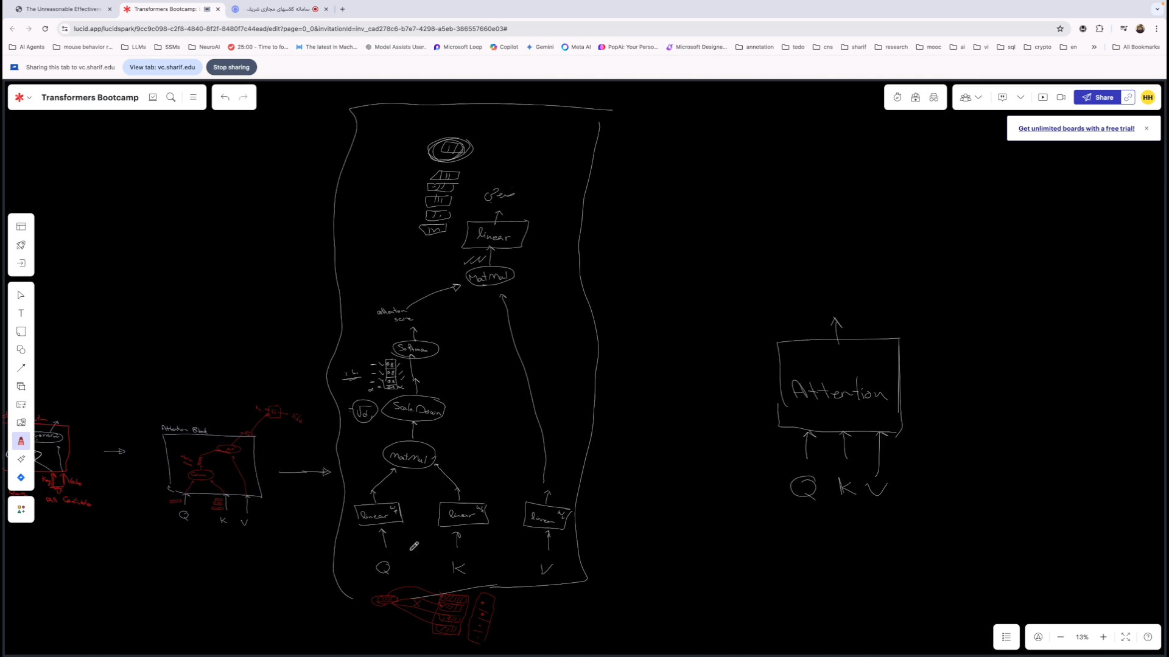Open the Timer stopwatch icon
This screenshot has width=1169, height=657.
[897, 97]
